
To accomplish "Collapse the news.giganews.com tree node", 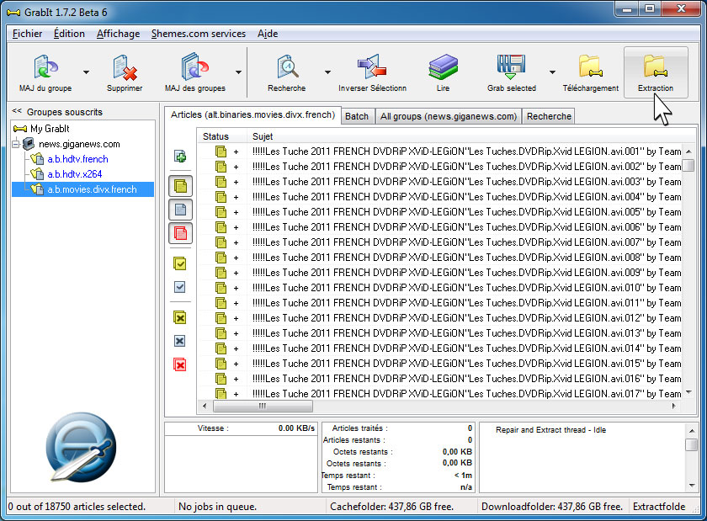I will point(16,144).
